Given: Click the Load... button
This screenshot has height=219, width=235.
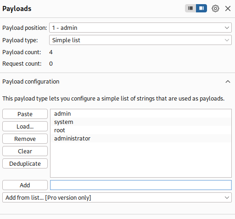Looking at the screenshot, I should (25, 126).
